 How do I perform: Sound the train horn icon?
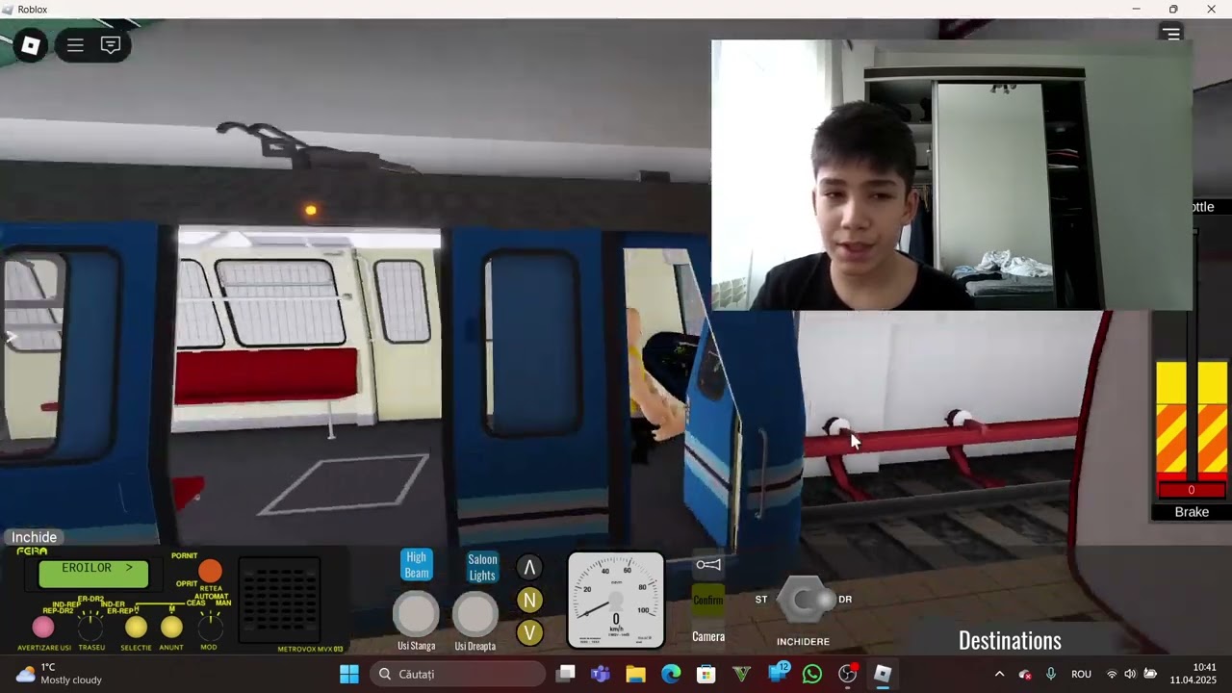[708, 565]
